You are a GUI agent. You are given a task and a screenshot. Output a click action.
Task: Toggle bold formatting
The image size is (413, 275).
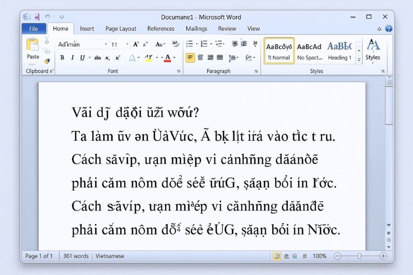coord(62,58)
